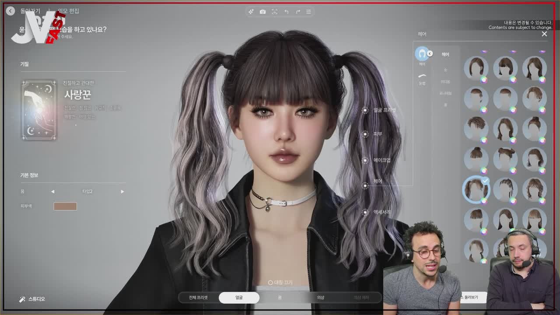The image size is (560, 315).
Task: Redo the last edit
Action: click(298, 12)
